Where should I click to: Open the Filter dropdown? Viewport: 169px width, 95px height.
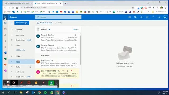[x=76, y=30]
